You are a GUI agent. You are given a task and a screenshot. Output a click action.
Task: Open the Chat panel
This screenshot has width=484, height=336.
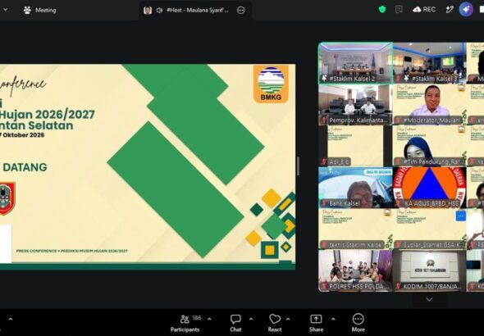coord(235,323)
